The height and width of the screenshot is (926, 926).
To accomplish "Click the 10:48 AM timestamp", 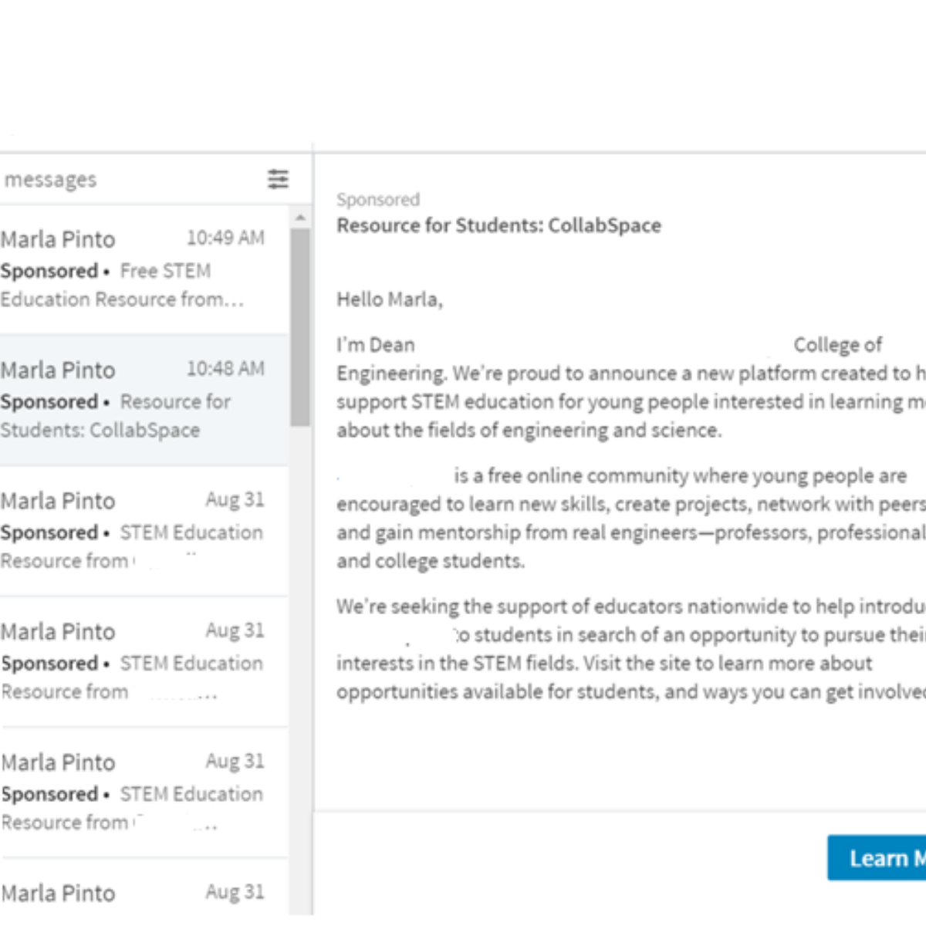I will coord(225,369).
